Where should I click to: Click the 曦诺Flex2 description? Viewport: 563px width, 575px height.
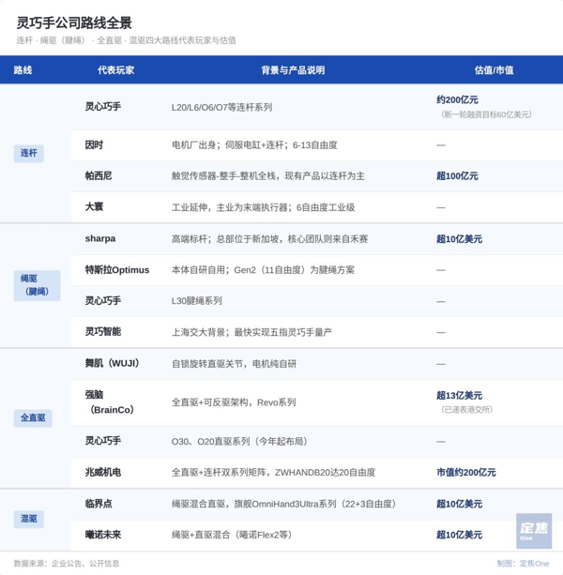(x=232, y=535)
